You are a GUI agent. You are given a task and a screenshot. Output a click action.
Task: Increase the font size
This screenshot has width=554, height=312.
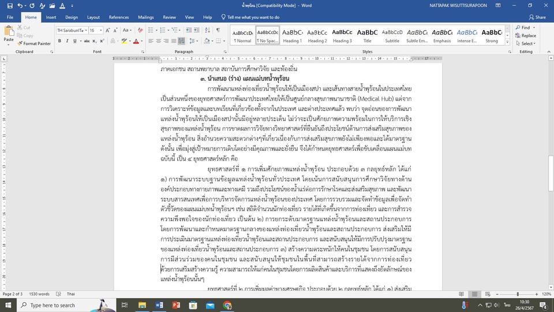(108, 31)
